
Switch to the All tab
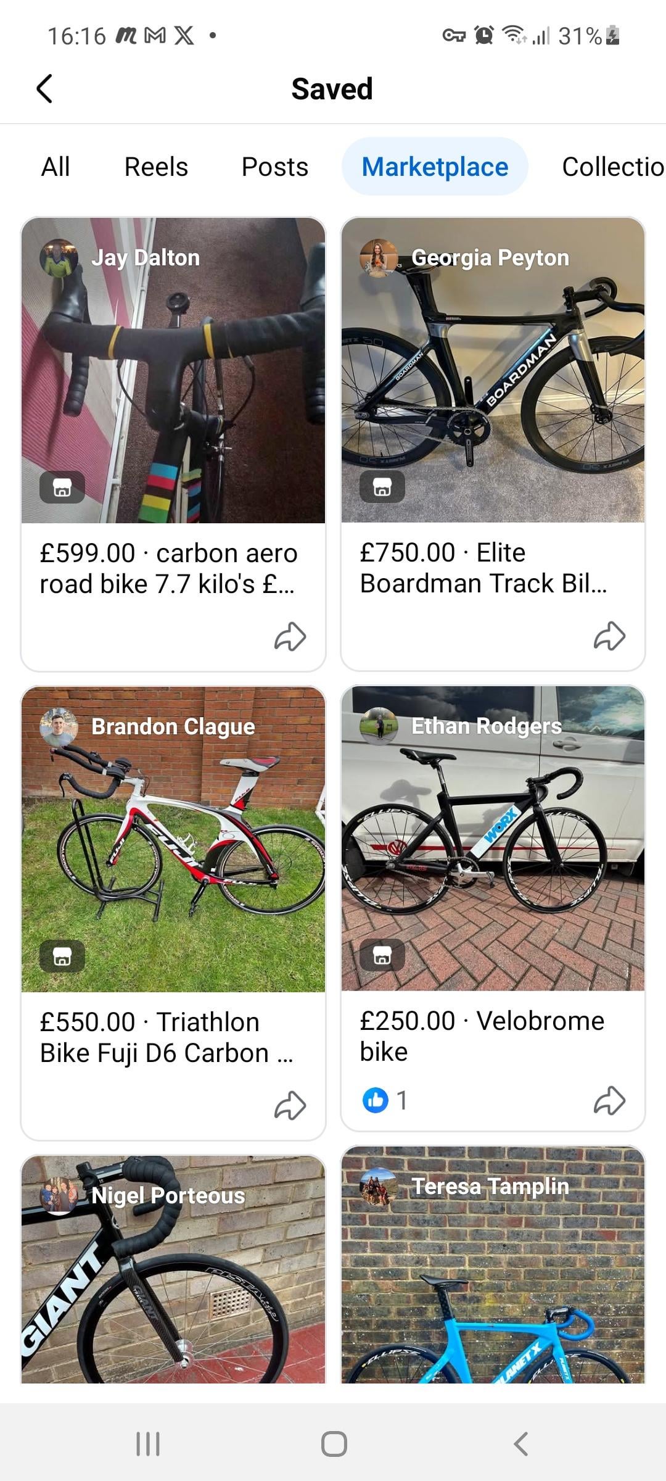pyautogui.click(x=55, y=167)
